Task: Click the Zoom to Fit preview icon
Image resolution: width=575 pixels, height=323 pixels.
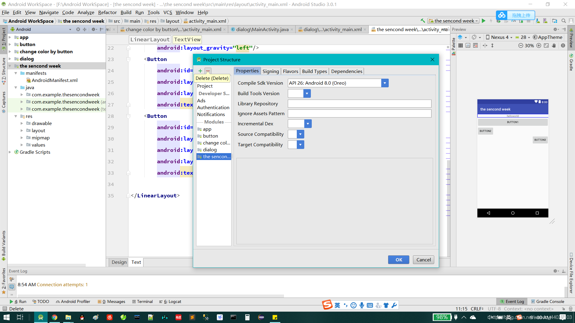Action: click(x=546, y=45)
